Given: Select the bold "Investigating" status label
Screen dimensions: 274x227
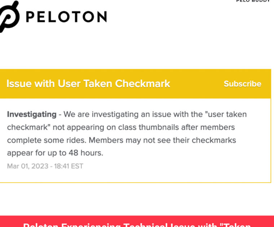Looking at the screenshot, I should (x=32, y=115).
